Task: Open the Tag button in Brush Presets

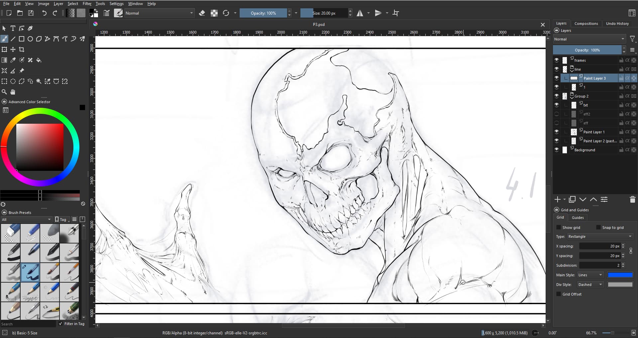Action: (x=62, y=219)
